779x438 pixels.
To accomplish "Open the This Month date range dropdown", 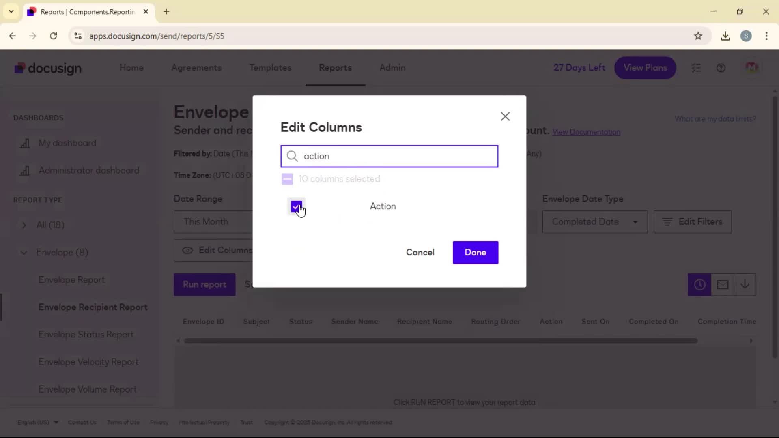I will tap(213, 222).
